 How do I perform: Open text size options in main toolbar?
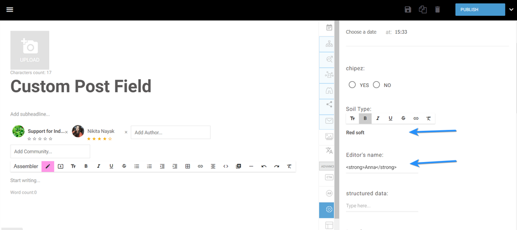point(73,166)
